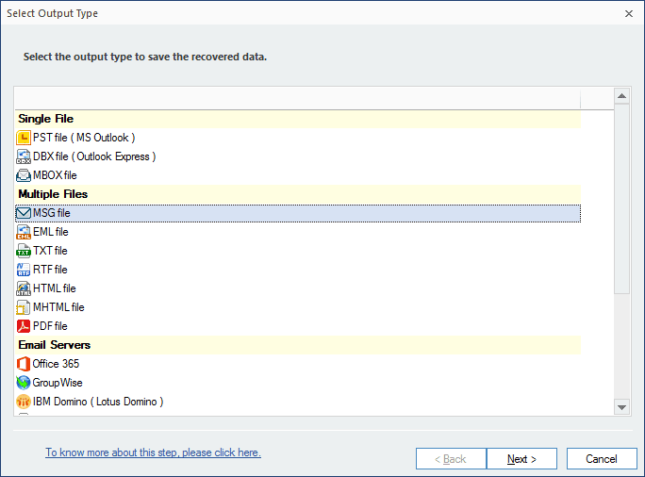Viewport: 645px width, 477px height.
Task: Click the PDF file Acrobat icon
Action: pos(24,326)
